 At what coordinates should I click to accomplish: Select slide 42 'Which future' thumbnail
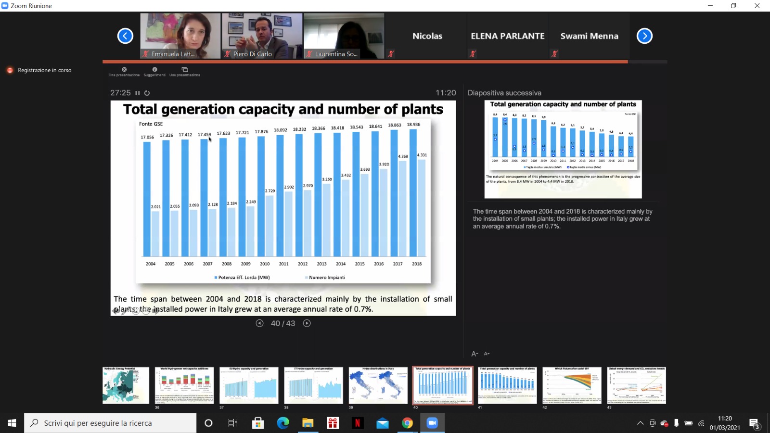coord(572,385)
